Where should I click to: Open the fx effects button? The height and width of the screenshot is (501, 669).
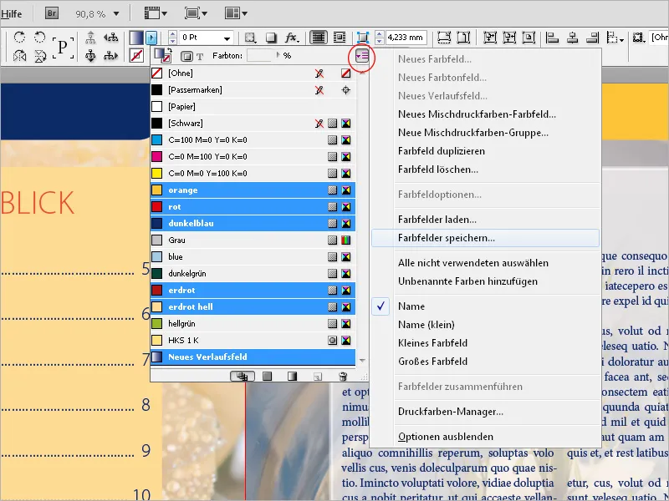(292, 38)
